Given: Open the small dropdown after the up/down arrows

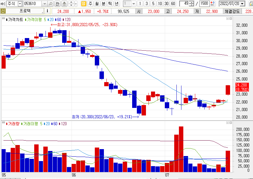Looking at the screenshot, I should click(x=76, y=3).
